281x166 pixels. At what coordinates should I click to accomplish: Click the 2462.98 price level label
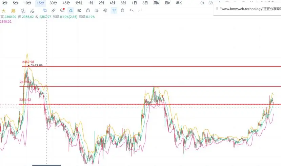[x=28, y=62]
